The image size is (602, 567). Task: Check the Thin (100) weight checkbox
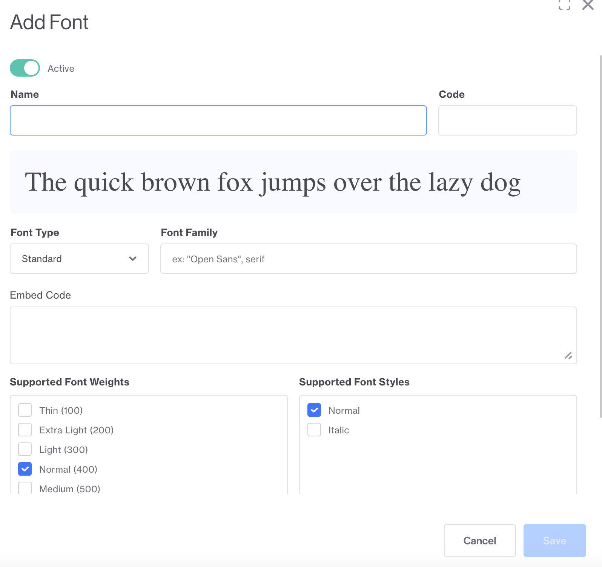click(25, 410)
